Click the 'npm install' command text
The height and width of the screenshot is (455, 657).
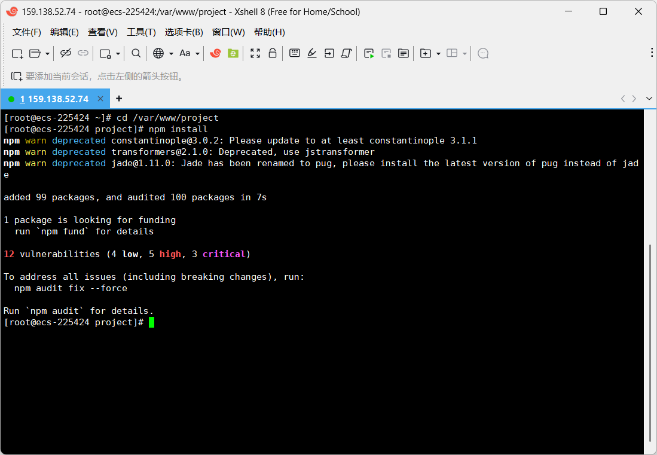click(178, 129)
